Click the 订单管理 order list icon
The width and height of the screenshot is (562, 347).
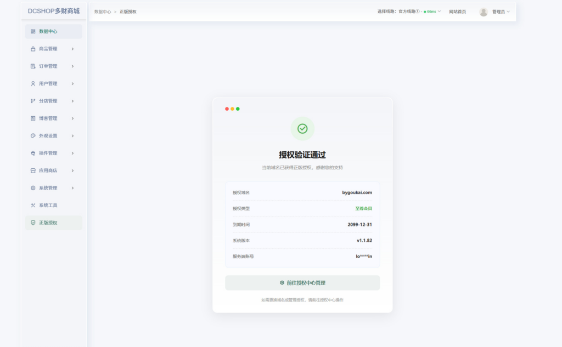(x=33, y=66)
